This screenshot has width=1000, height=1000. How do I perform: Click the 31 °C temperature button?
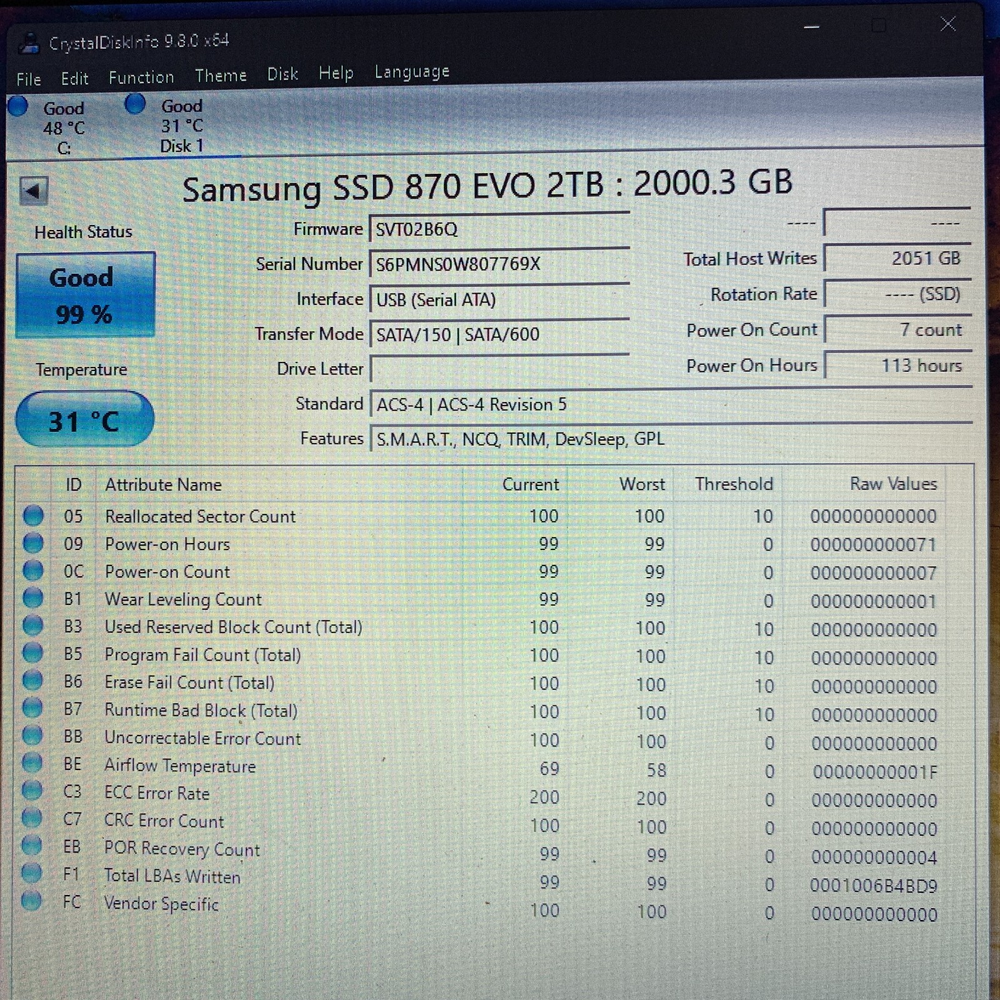pos(84,419)
